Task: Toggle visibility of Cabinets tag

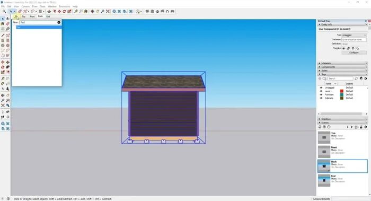Action: pyautogui.click(x=321, y=98)
